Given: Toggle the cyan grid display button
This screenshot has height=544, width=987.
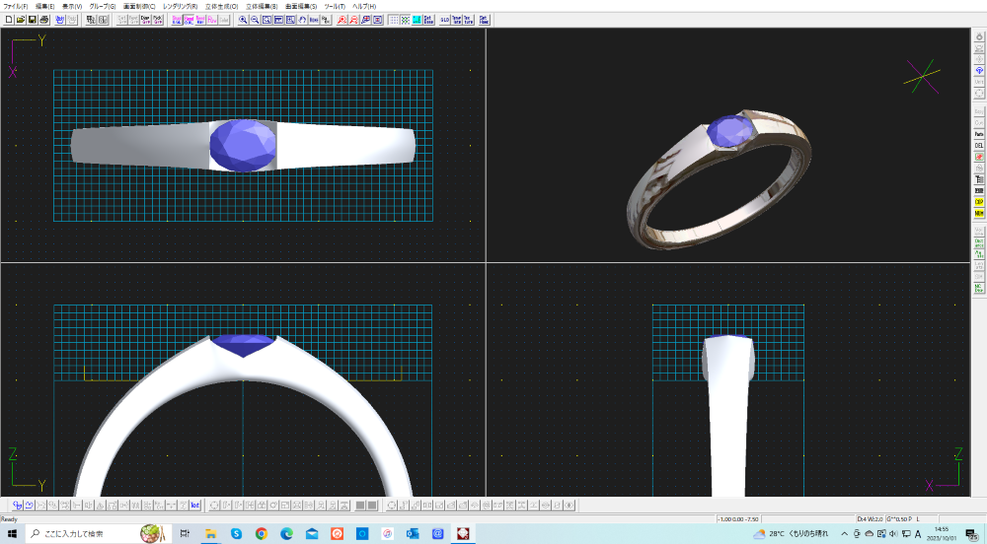Looking at the screenshot, I should [417, 20].
